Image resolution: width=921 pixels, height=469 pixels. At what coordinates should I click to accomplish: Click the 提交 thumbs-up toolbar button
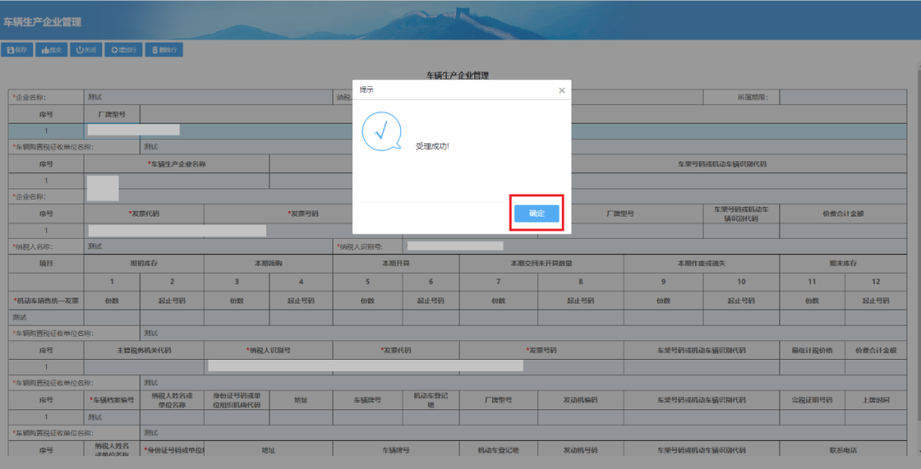[52, 50]
